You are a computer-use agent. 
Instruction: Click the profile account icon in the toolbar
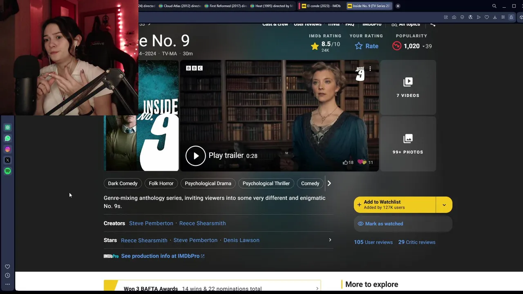(511, 17)
